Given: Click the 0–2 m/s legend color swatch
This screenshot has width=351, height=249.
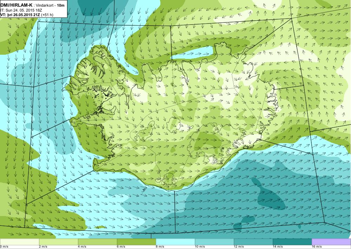Looking at the screenshot, I should [19, 242].
